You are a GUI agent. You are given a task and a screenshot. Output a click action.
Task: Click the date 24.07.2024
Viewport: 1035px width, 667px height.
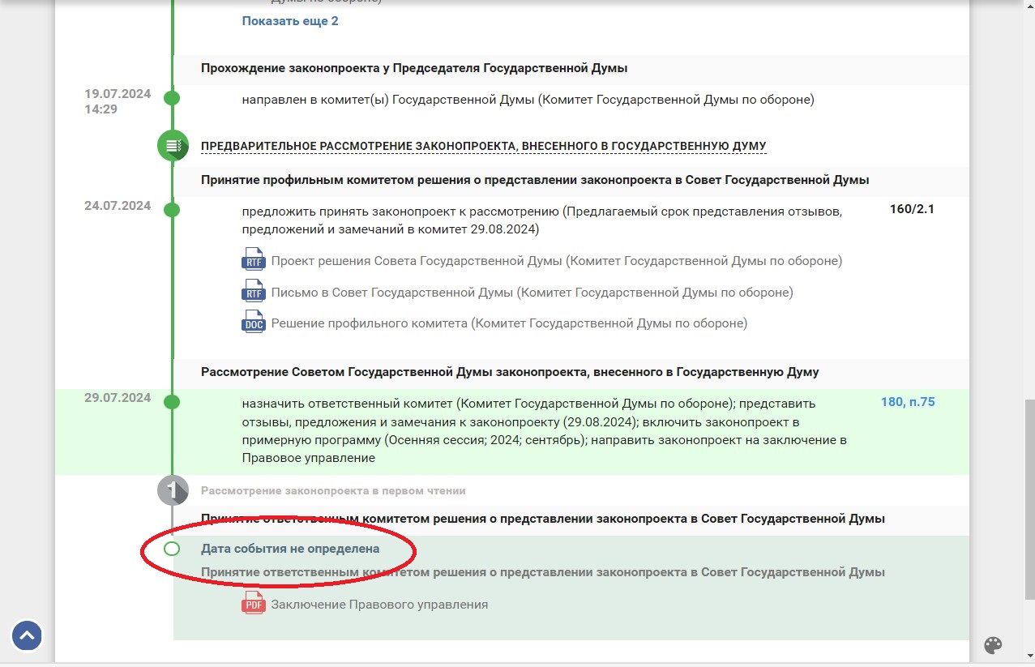[118, 206]
